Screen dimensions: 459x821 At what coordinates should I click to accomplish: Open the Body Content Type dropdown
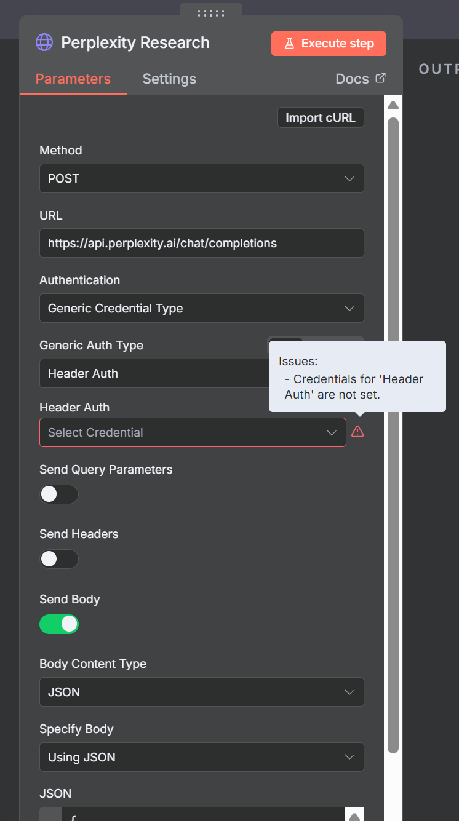coord(201,692)
